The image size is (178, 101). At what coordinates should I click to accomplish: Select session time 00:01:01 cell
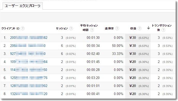click(93, 86)
